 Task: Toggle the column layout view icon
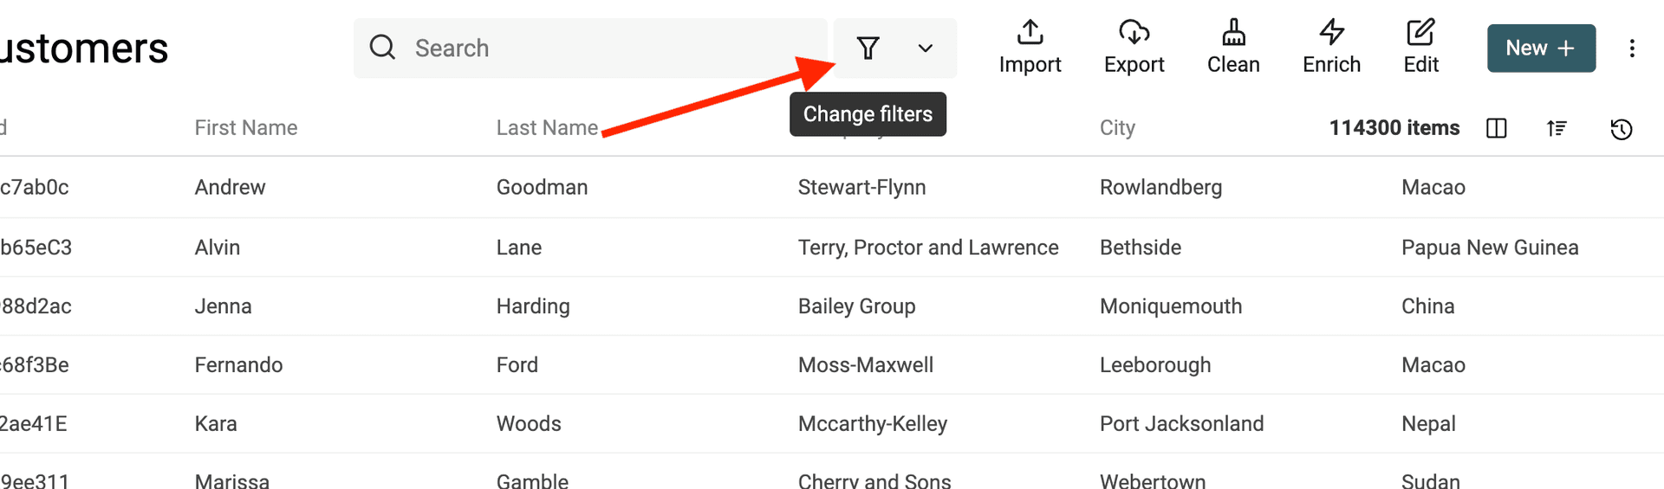click(x=1497, y=129)
